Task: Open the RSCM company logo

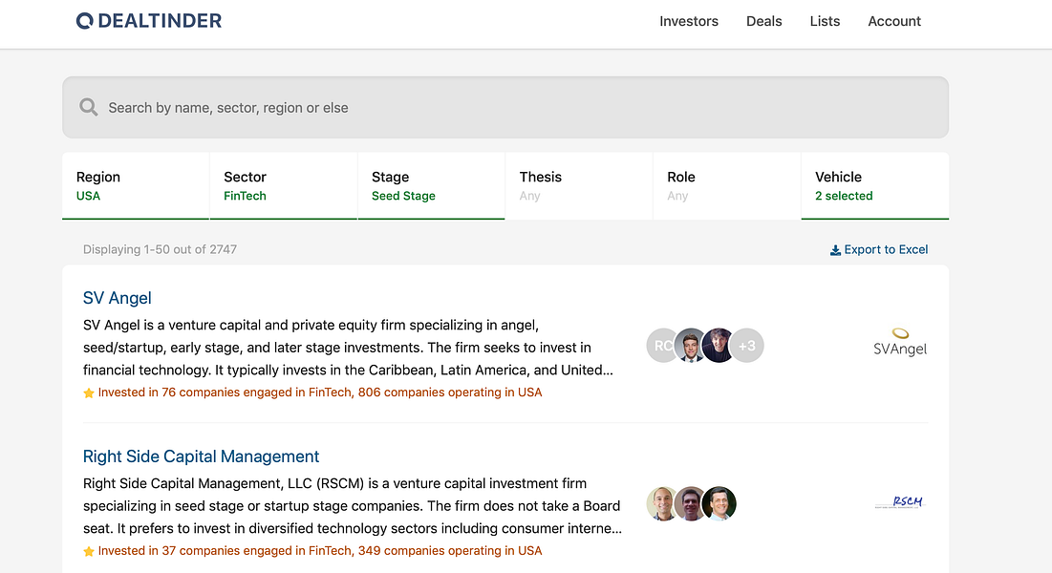Action: (900, 502)
